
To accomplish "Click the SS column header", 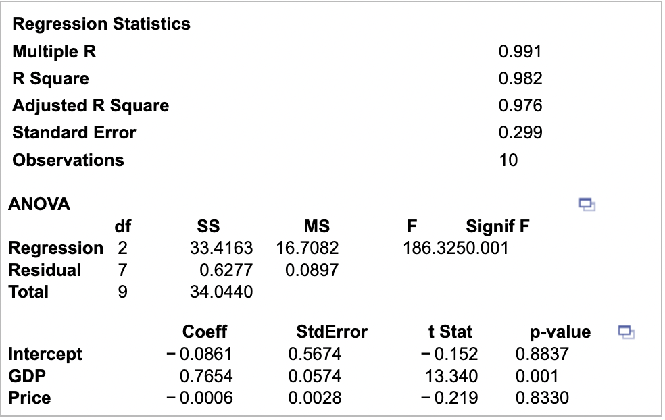I will tap(208, 226).
